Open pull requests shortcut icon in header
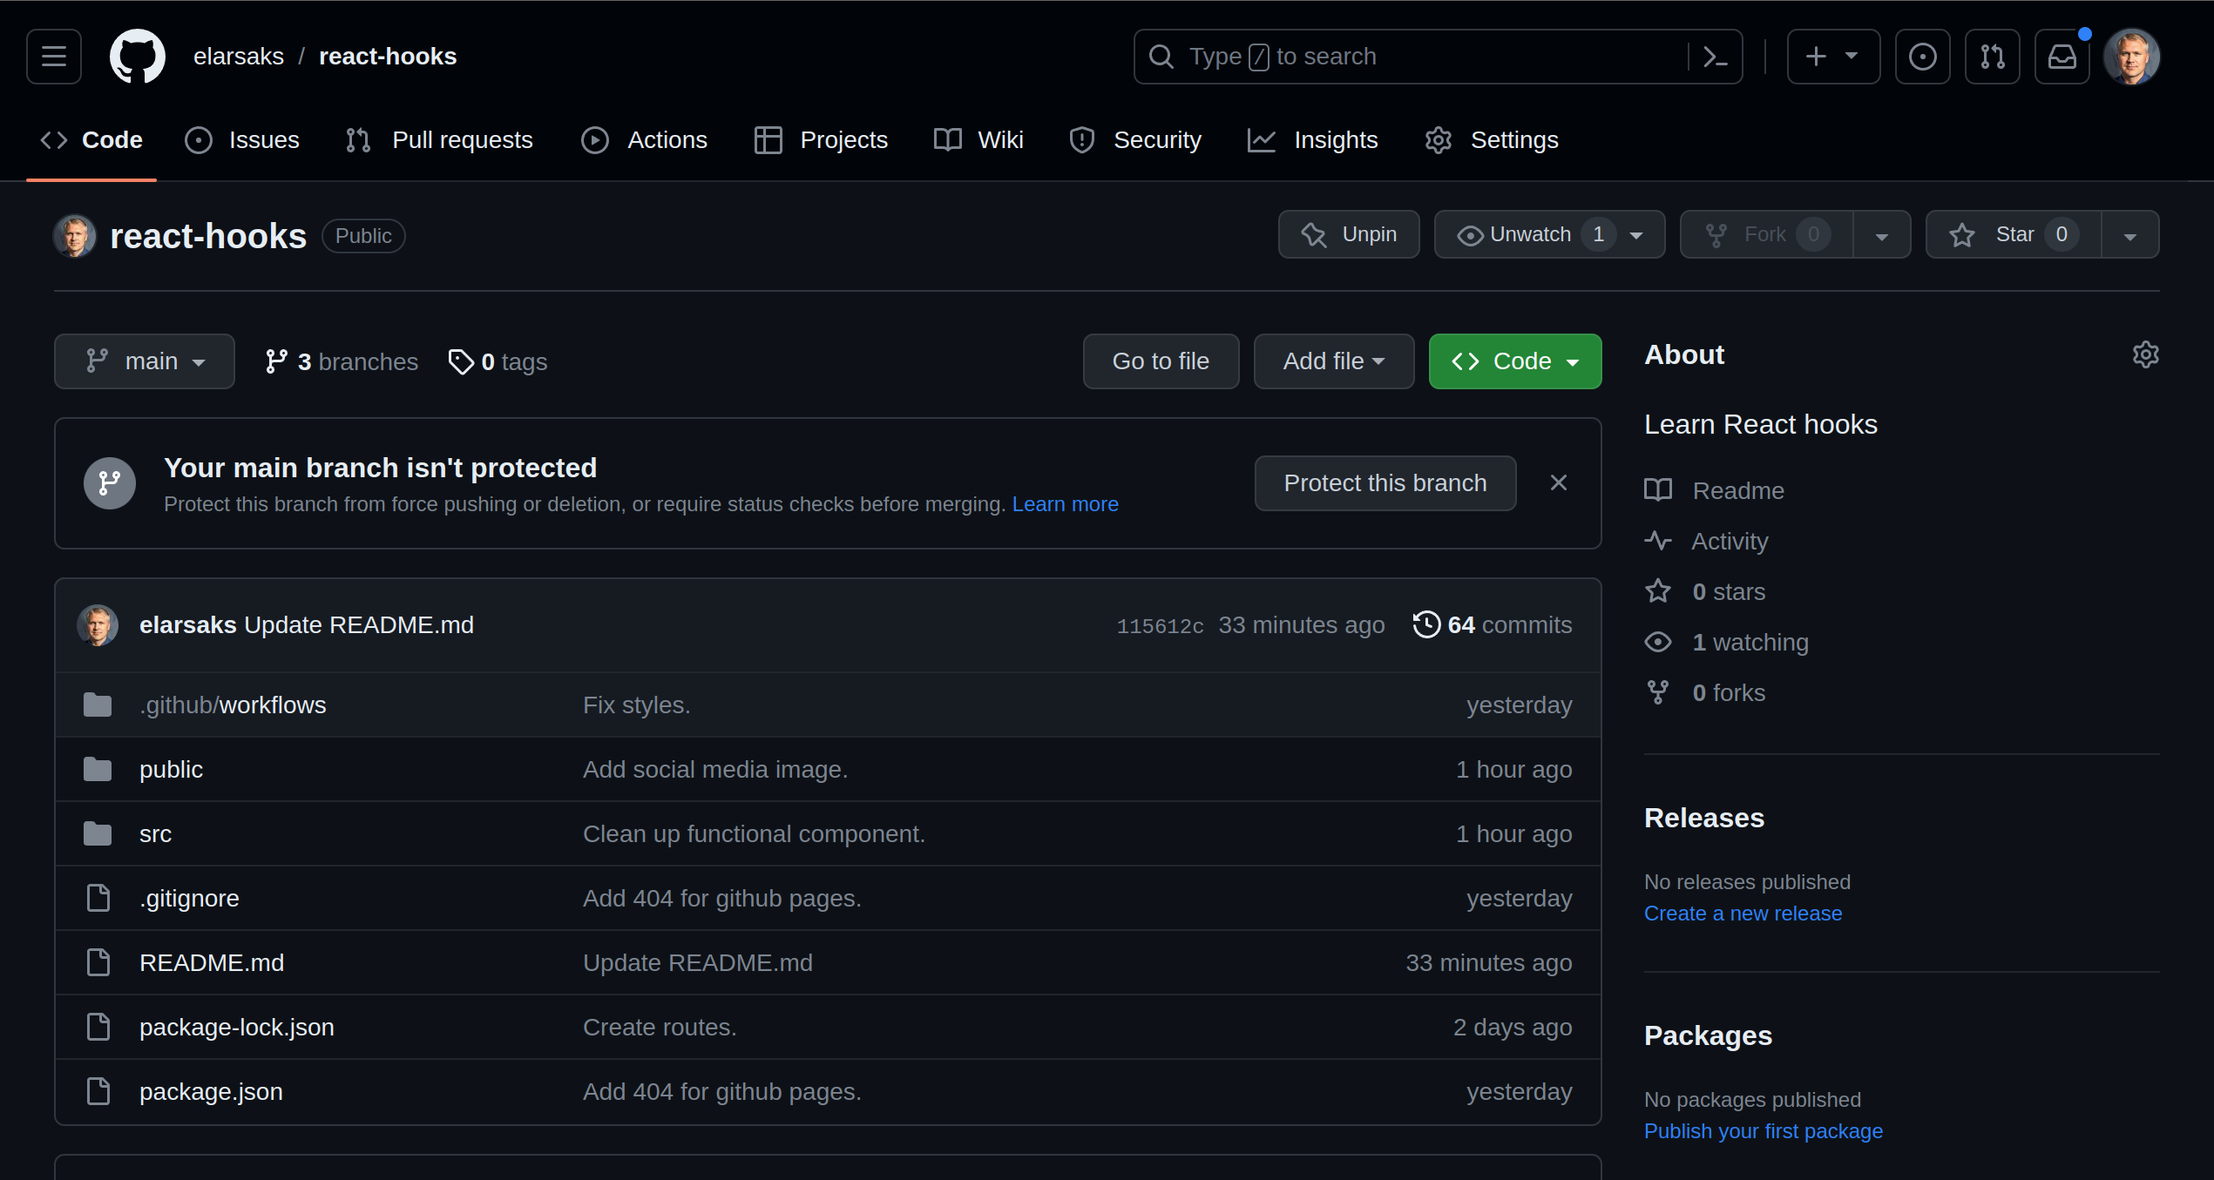Image resolution: width=2214 pixels, height=1180 pixels. click(1993, 57)
